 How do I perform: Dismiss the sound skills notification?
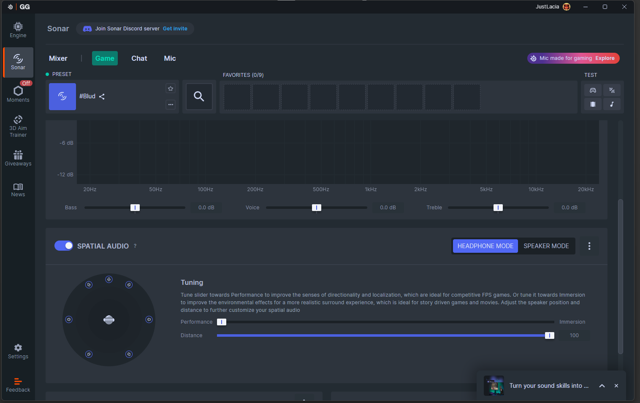(616, 386)
